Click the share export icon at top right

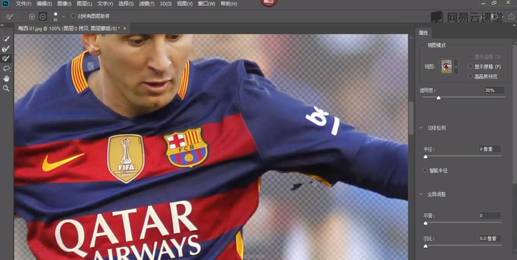(x=511, y=17)
